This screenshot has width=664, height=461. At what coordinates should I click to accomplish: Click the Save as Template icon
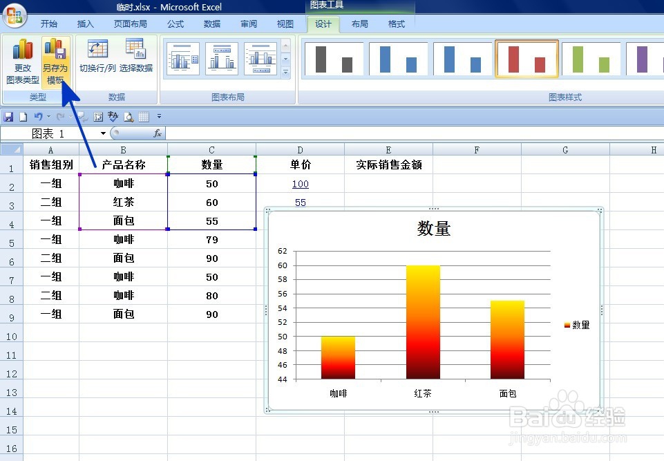click(55, 59)
